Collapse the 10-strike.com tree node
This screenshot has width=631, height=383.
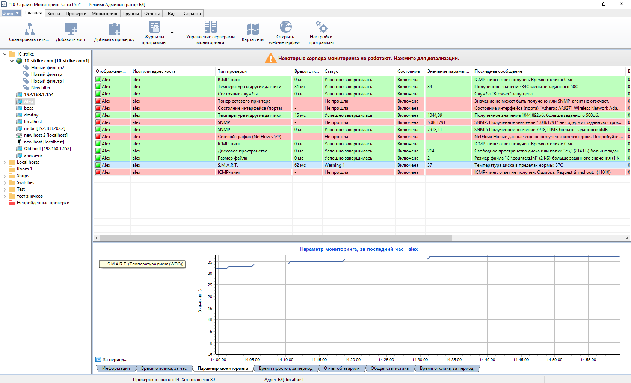click(12, 61)
